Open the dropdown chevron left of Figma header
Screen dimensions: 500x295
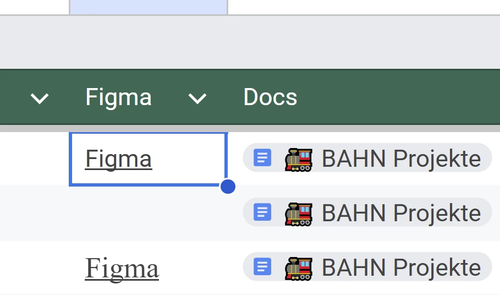pyautogui.click(x=40, y=98)
